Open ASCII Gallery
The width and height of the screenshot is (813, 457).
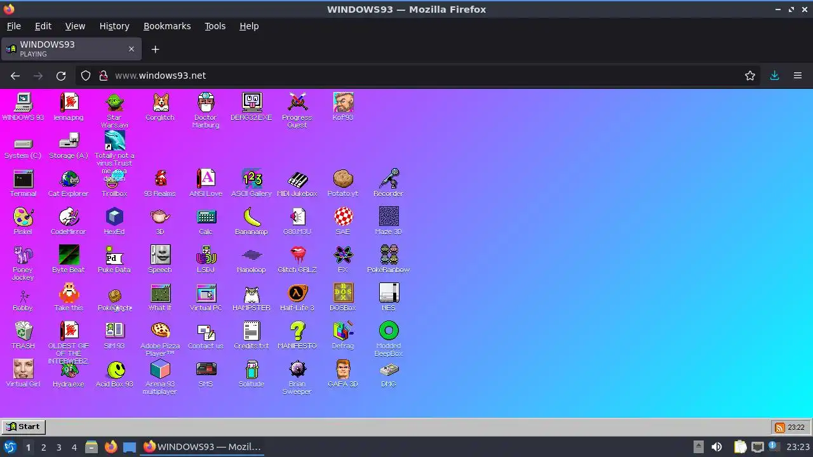click(x=252, y=183)
